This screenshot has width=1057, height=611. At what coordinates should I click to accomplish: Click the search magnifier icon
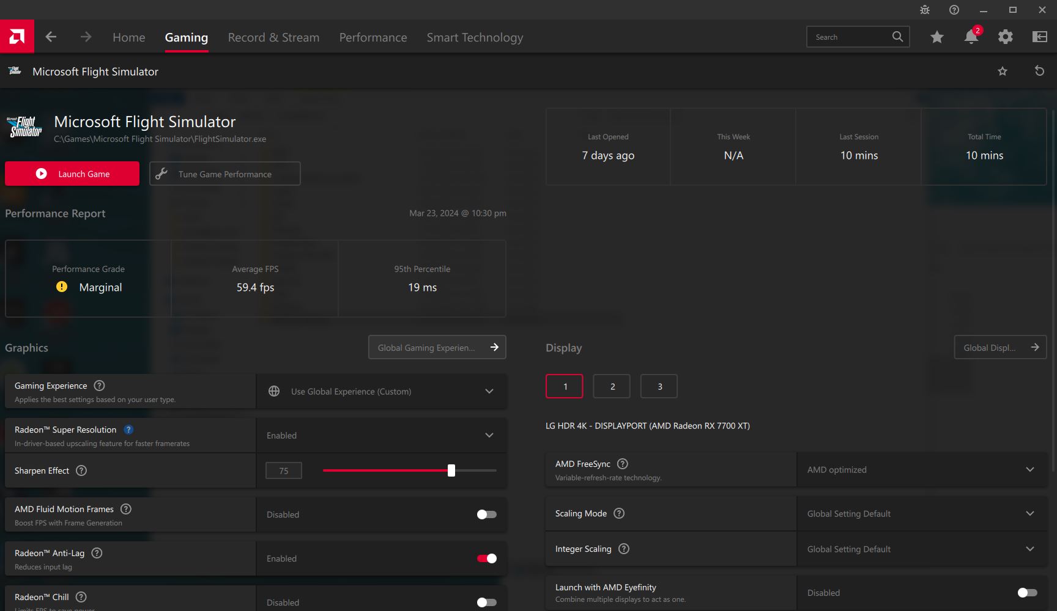pos(897,37)
